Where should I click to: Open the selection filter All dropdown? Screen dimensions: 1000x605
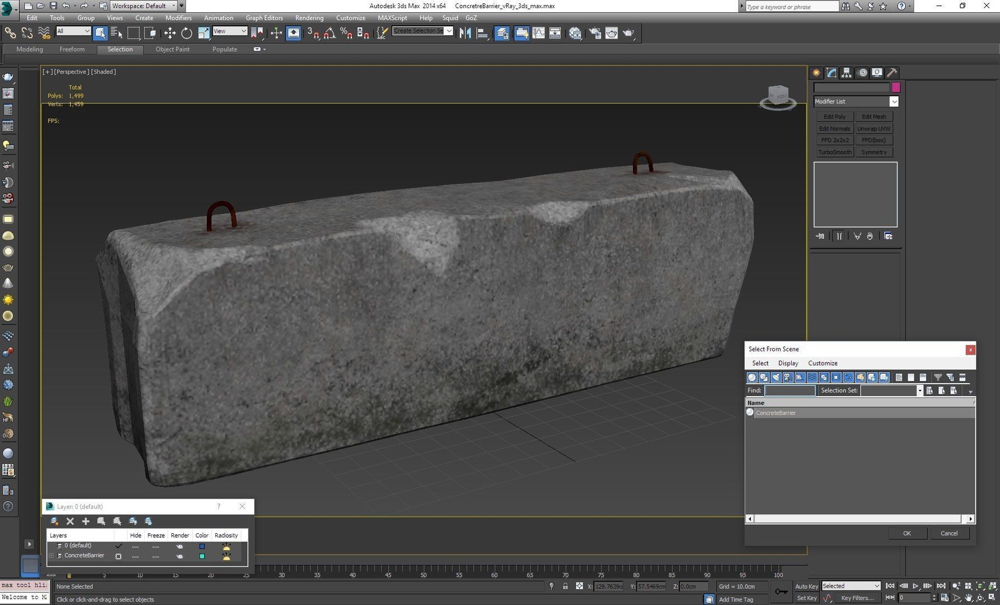[73, 31]
